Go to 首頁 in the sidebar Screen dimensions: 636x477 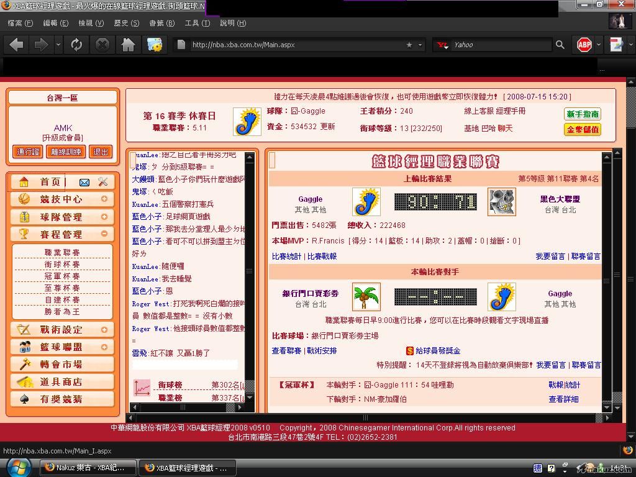tap(50, 182)
